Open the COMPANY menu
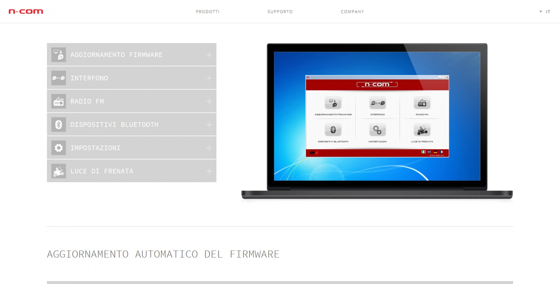This screenshot has width=560, height=284. [x=352, y=12]
